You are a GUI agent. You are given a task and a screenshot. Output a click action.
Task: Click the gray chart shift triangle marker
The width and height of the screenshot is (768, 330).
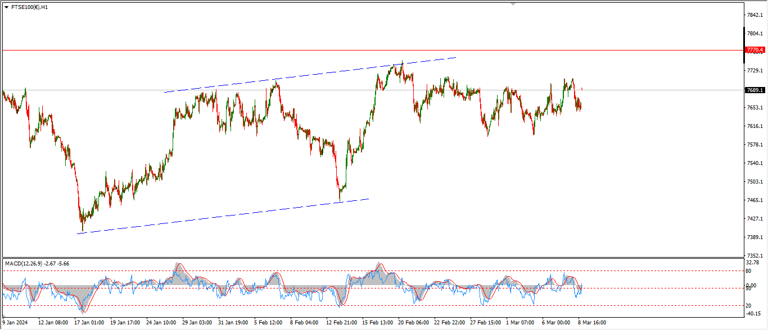tap(513, 4)
